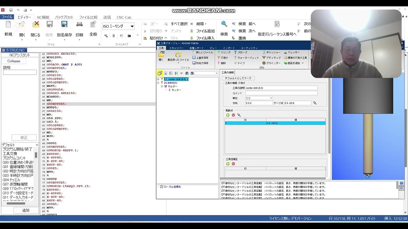Add a グラインダー (Grinder) tool
The width and height of the screenshot is (408, 229).
point(272,63)
